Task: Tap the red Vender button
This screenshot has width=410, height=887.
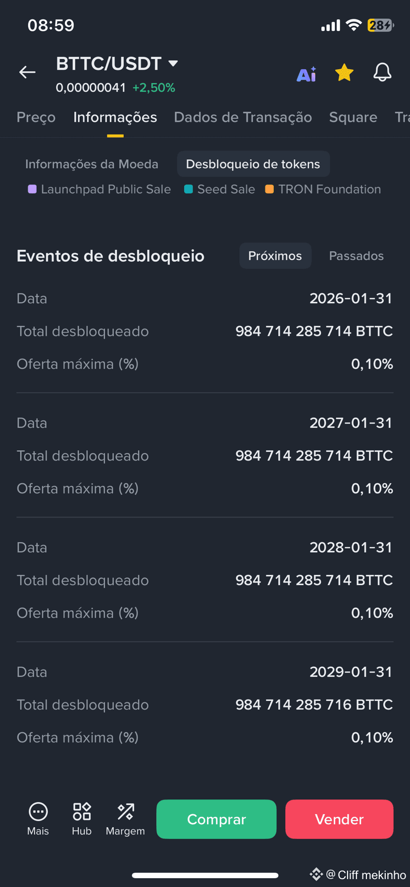Action: 339,819
